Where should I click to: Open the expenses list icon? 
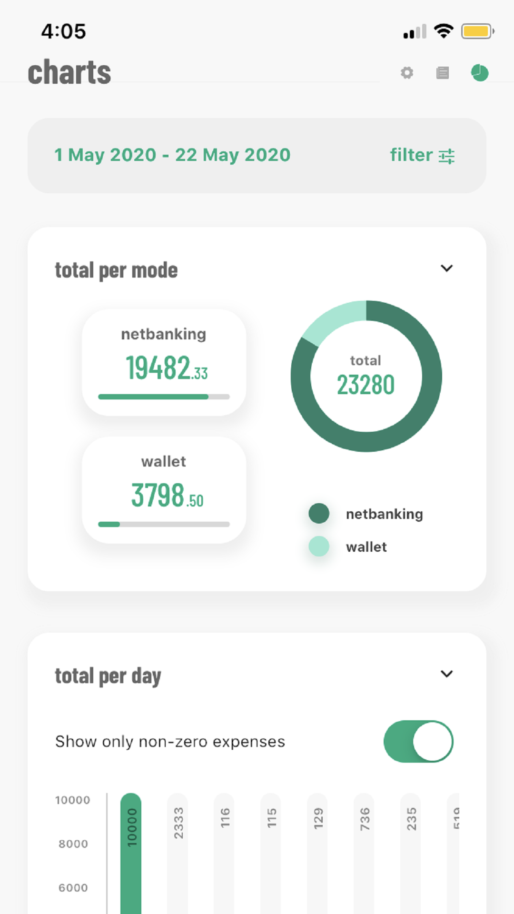click(x=443, y=73)
